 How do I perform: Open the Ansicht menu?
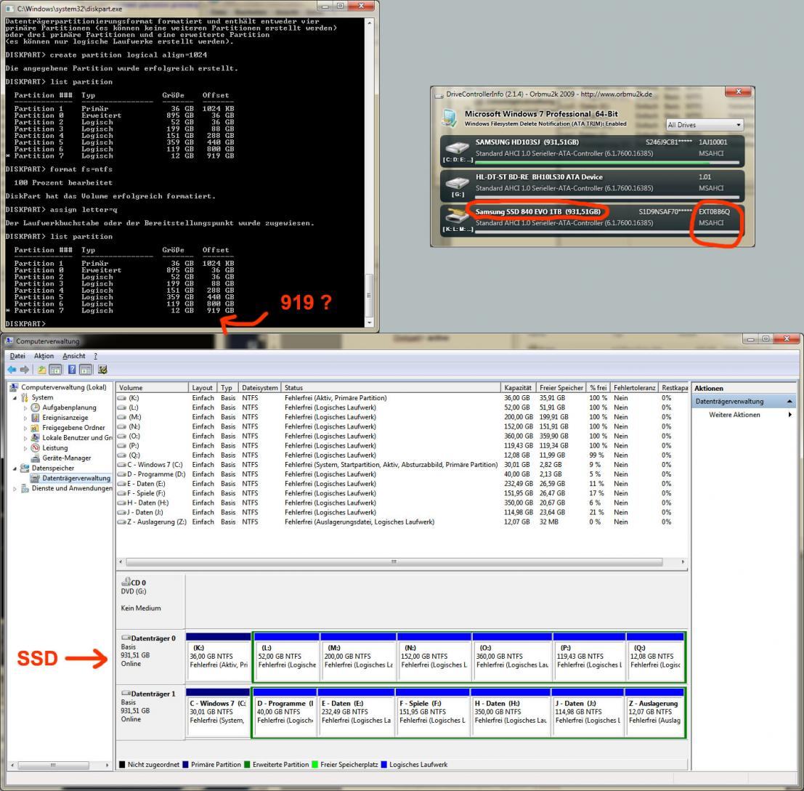pyautogui.click(x=74, y=356)
